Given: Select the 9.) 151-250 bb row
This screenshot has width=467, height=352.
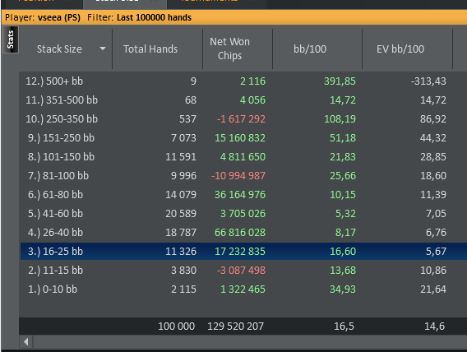Looking at the screenshot, I should click(243, 138).
